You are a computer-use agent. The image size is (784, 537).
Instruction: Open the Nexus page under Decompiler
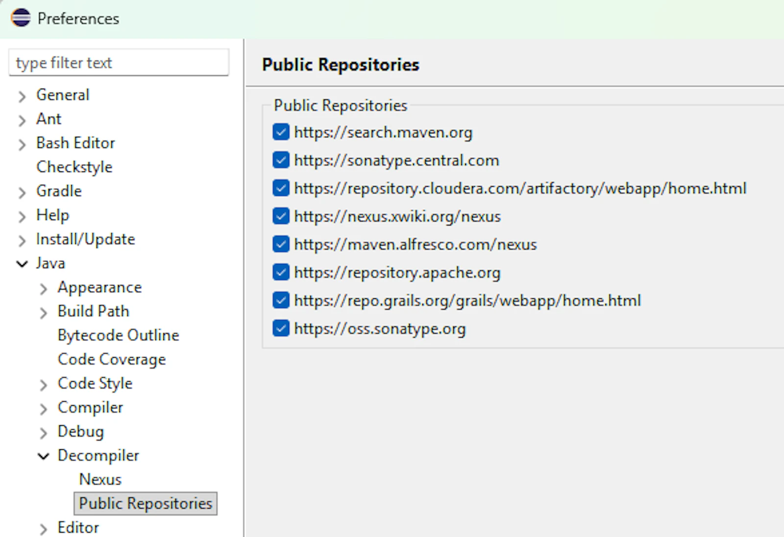click(x=100, y=479)
